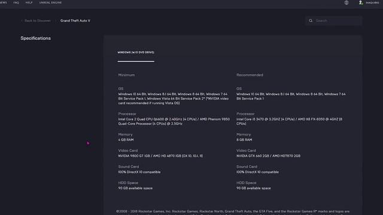Click the minimum OS Windows versions text
This screenshot has height=215, width=383.
click(174, 99)
